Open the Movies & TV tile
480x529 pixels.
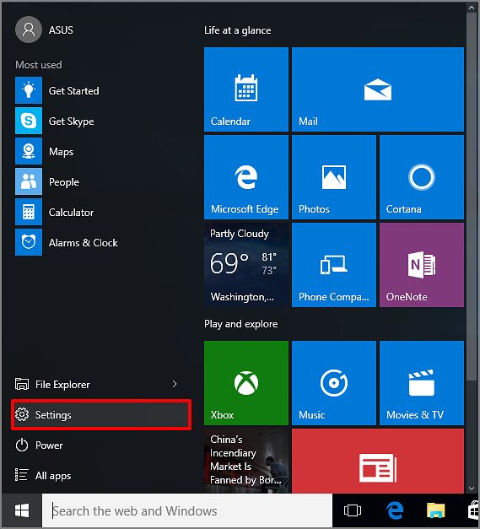click(x=421, y=383)
